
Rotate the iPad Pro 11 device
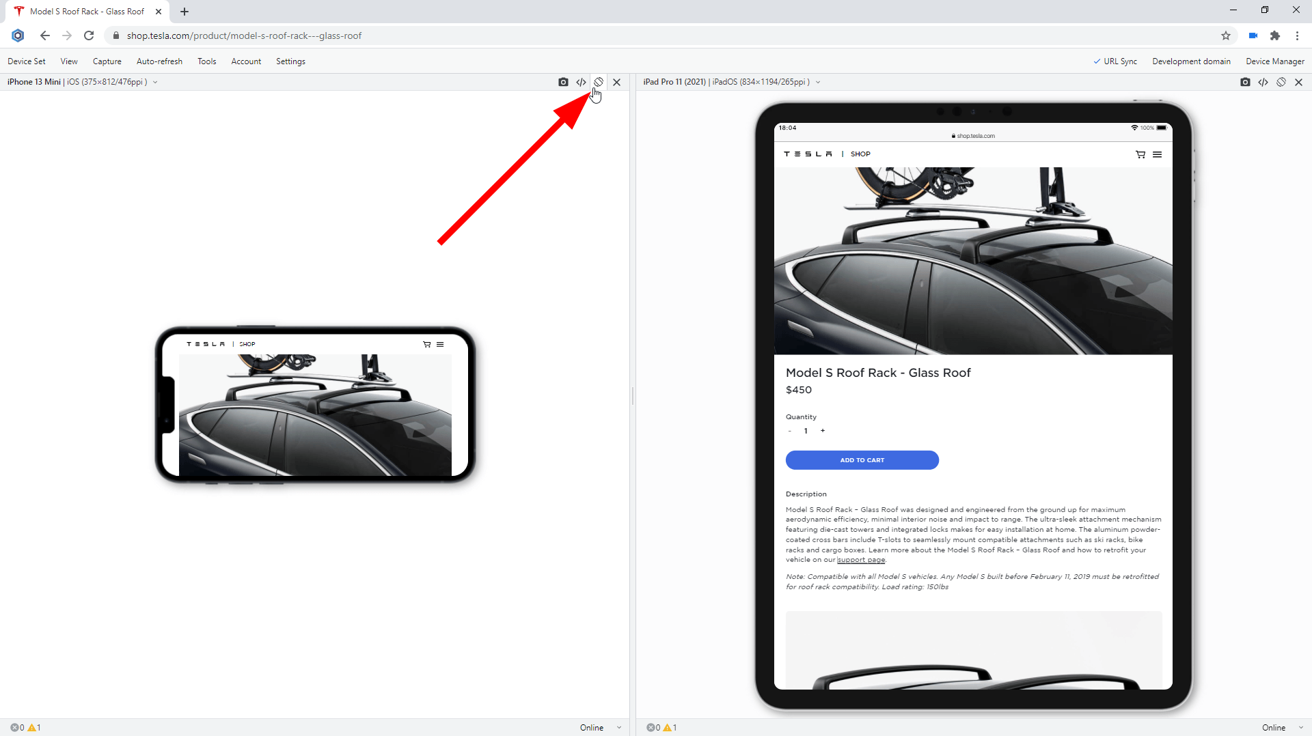pos(1281,82)
